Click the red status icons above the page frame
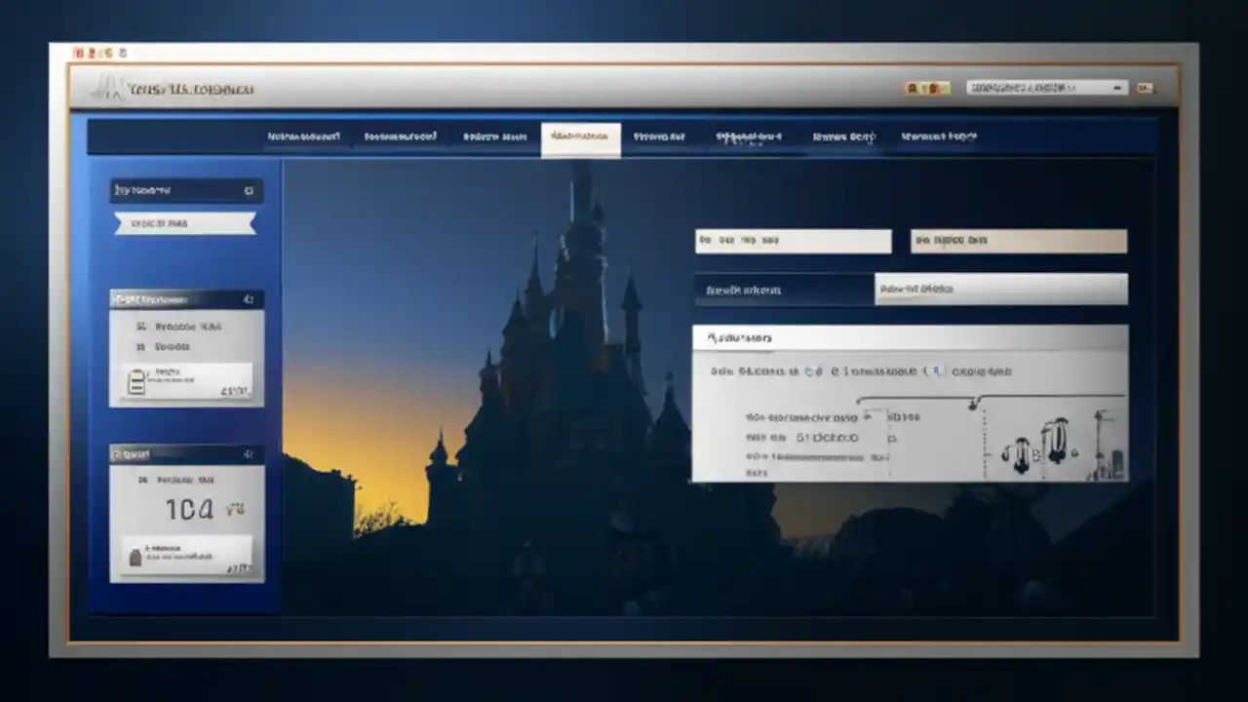 coord(97,53)
